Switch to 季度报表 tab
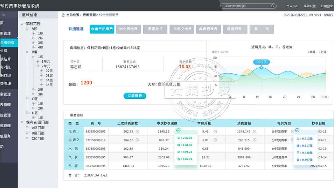This screenshot has height=188, width=334. pos(235,29)
